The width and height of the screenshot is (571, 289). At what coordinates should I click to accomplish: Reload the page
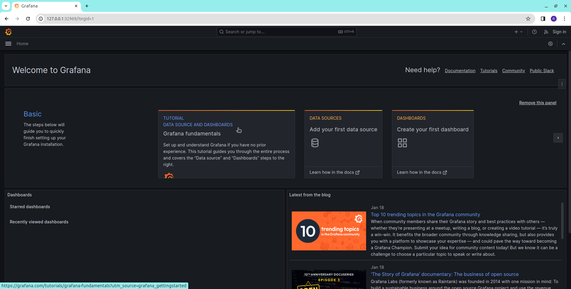[x=28, y=19]
